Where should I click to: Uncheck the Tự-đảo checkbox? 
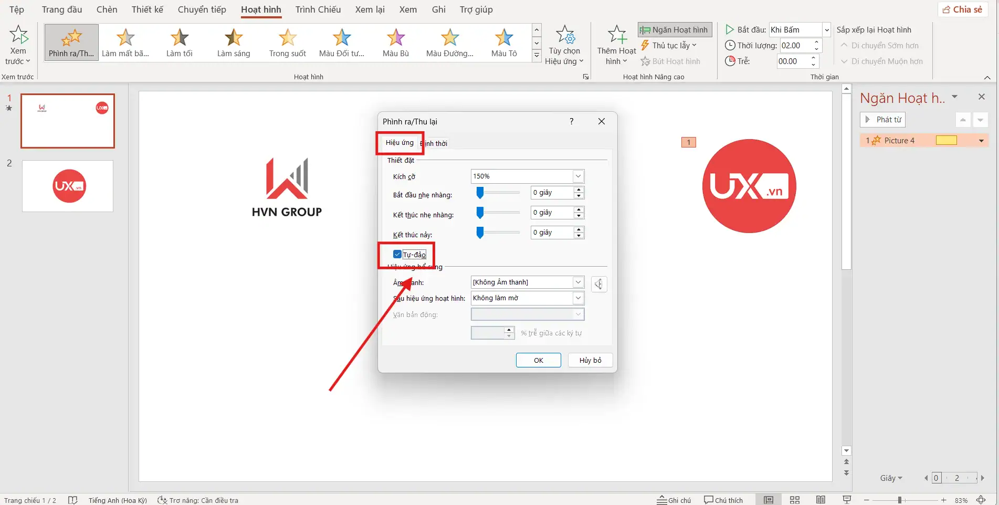[x=397, y=255]
